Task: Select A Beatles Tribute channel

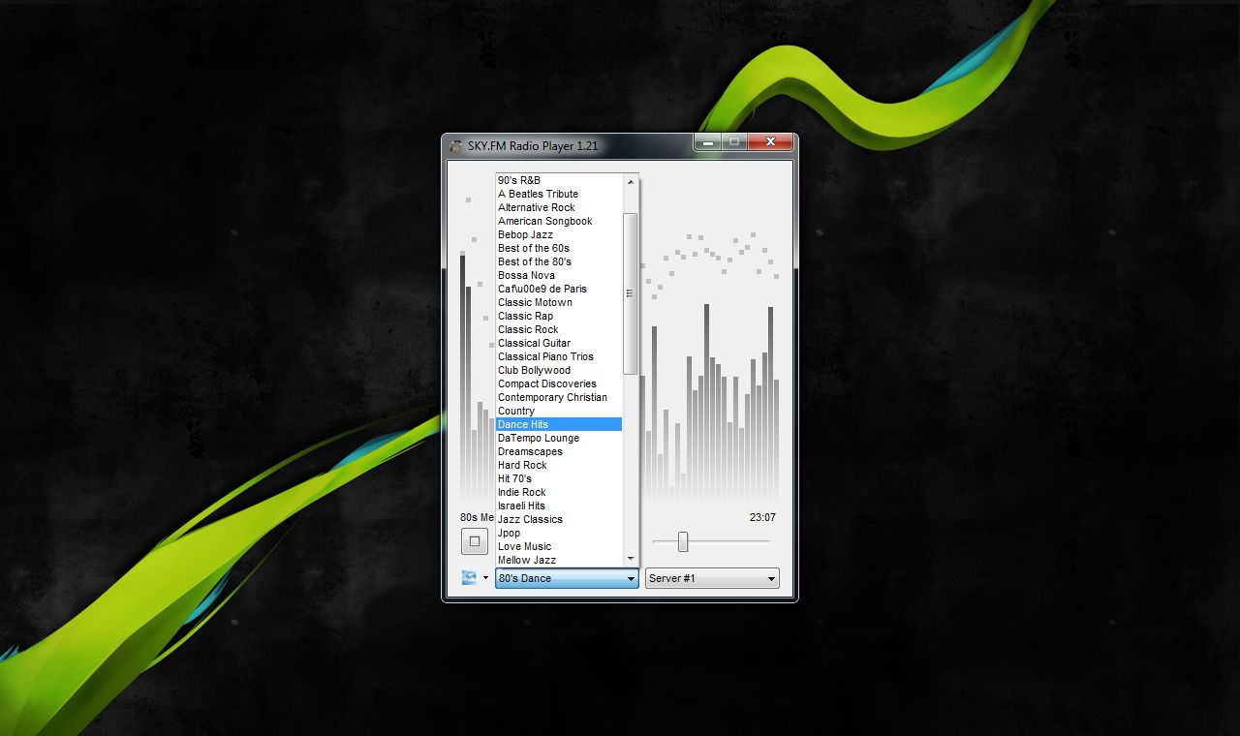Action: 558,194
